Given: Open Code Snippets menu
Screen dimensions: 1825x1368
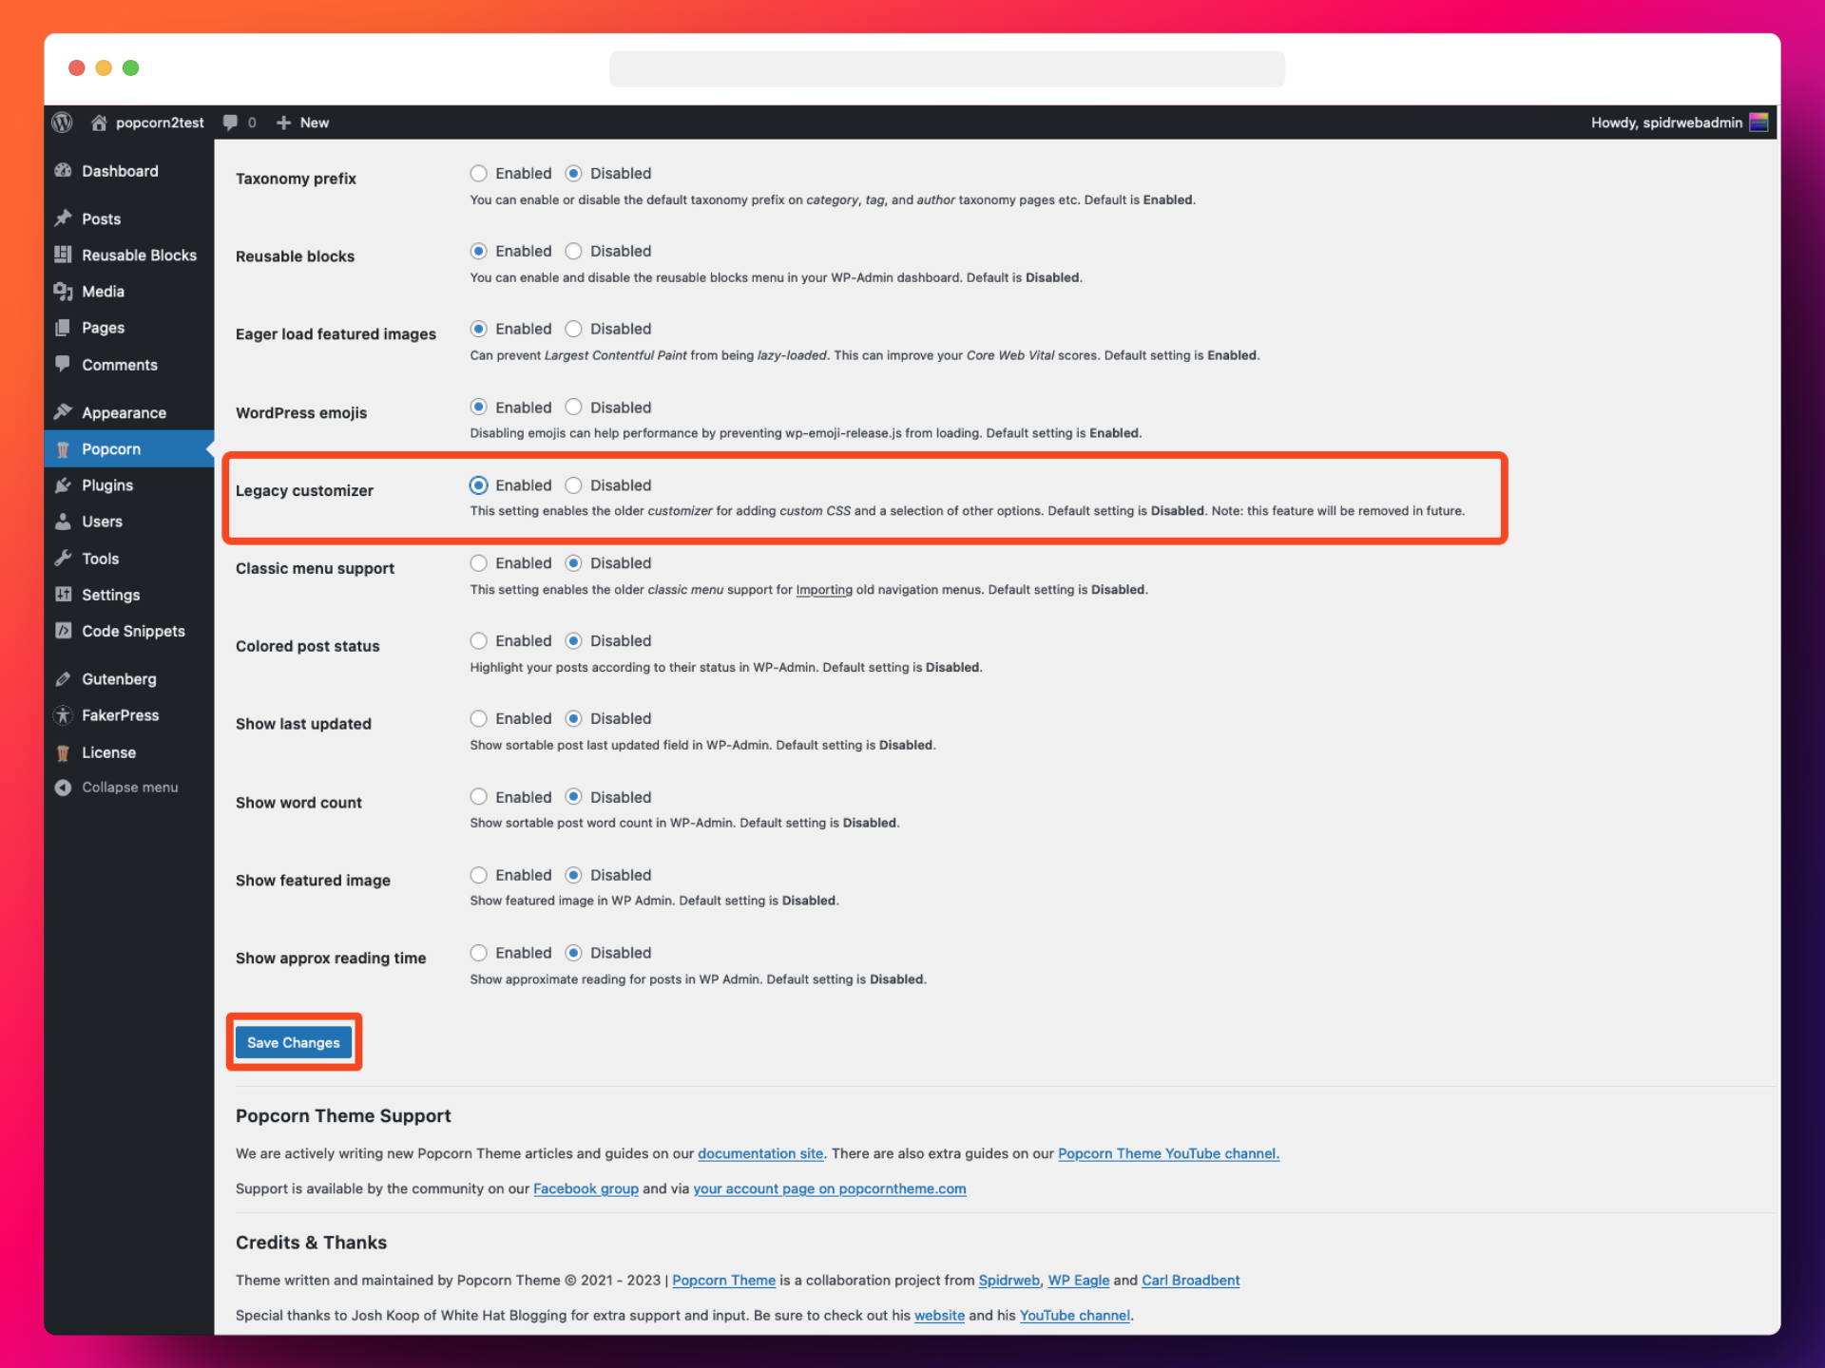Looking at the screenshot, I should [128, 631].
